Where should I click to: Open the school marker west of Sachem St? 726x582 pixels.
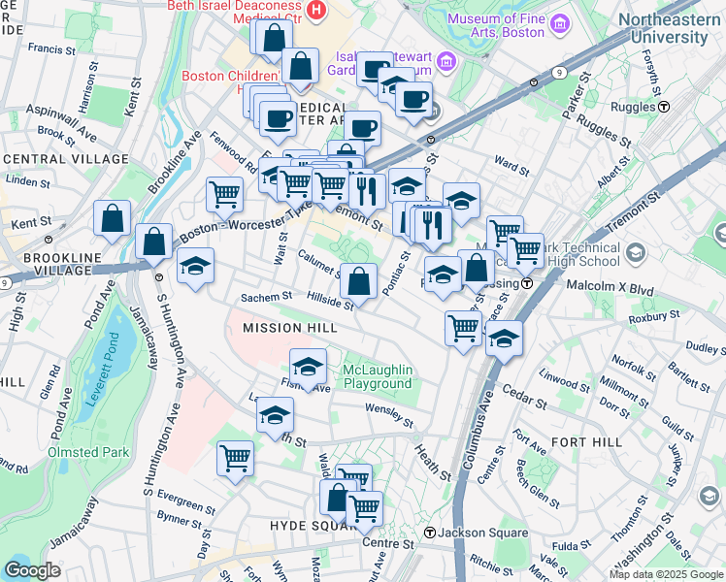pos(195,268)
